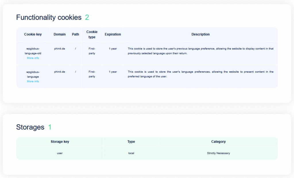Open More info link below wpglobus-language
Viewport: 294px width, 178px height.
[x=33, y=81]
